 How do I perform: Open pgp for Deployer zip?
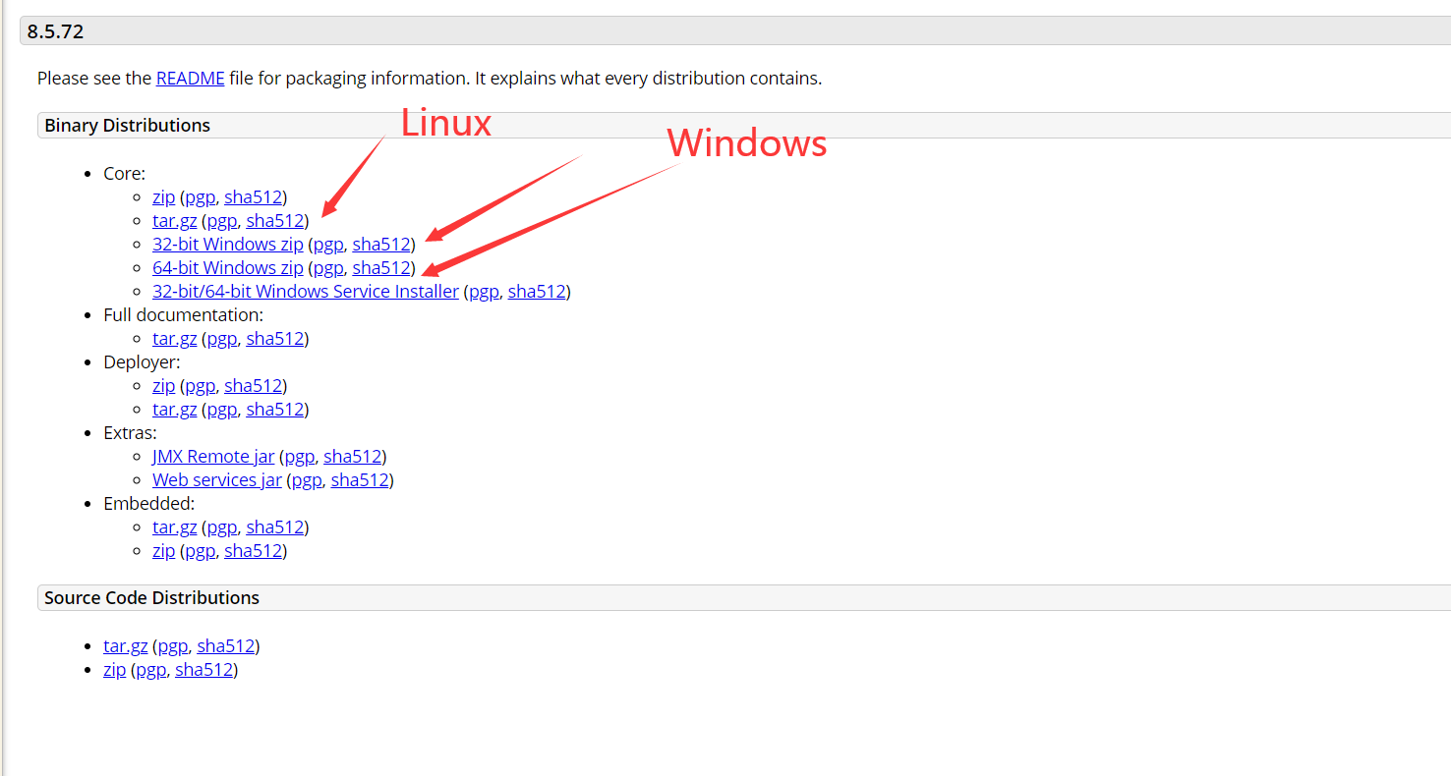click(x=200, y=386)
